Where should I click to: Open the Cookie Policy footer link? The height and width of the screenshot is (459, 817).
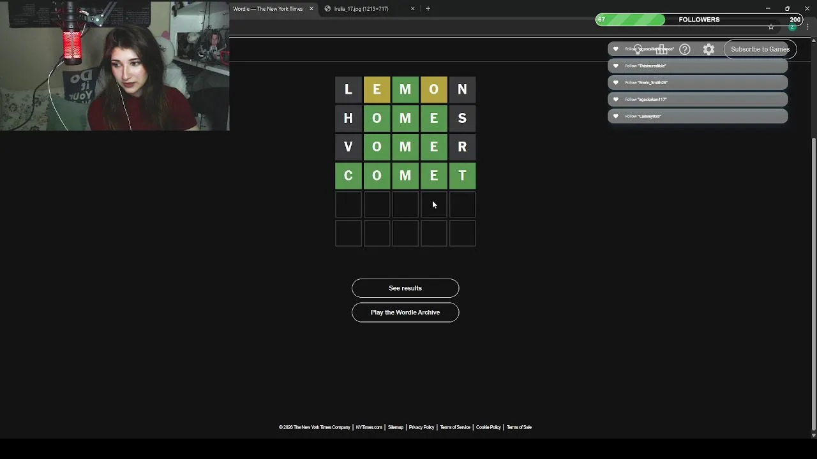click(488, 427)
